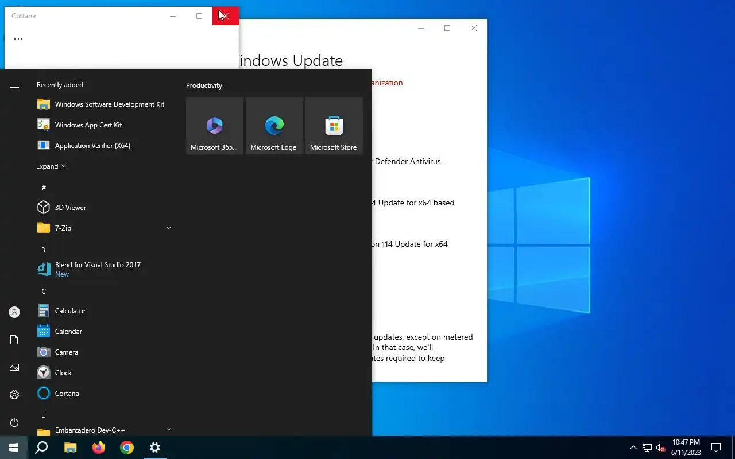
Task: Maximize the Settings Windows Update window
Action: pyautogui.click(x=447, y=28)
